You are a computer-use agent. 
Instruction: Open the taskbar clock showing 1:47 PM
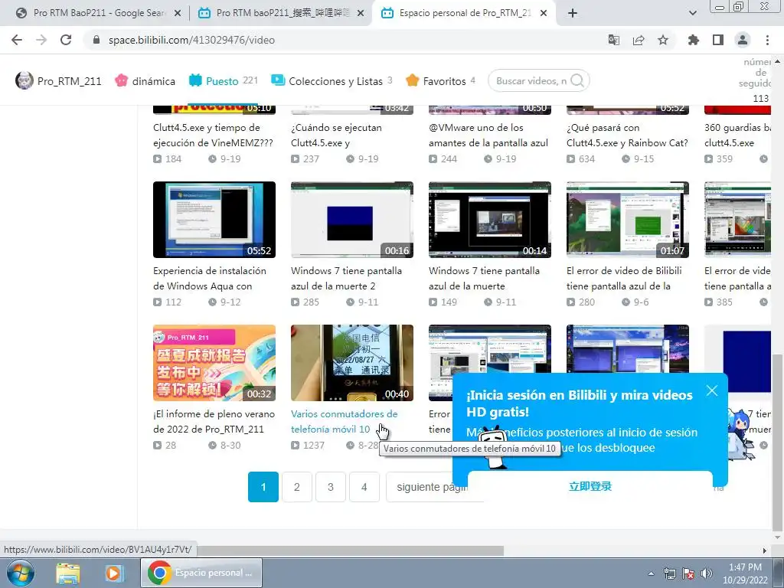point(745,573)
